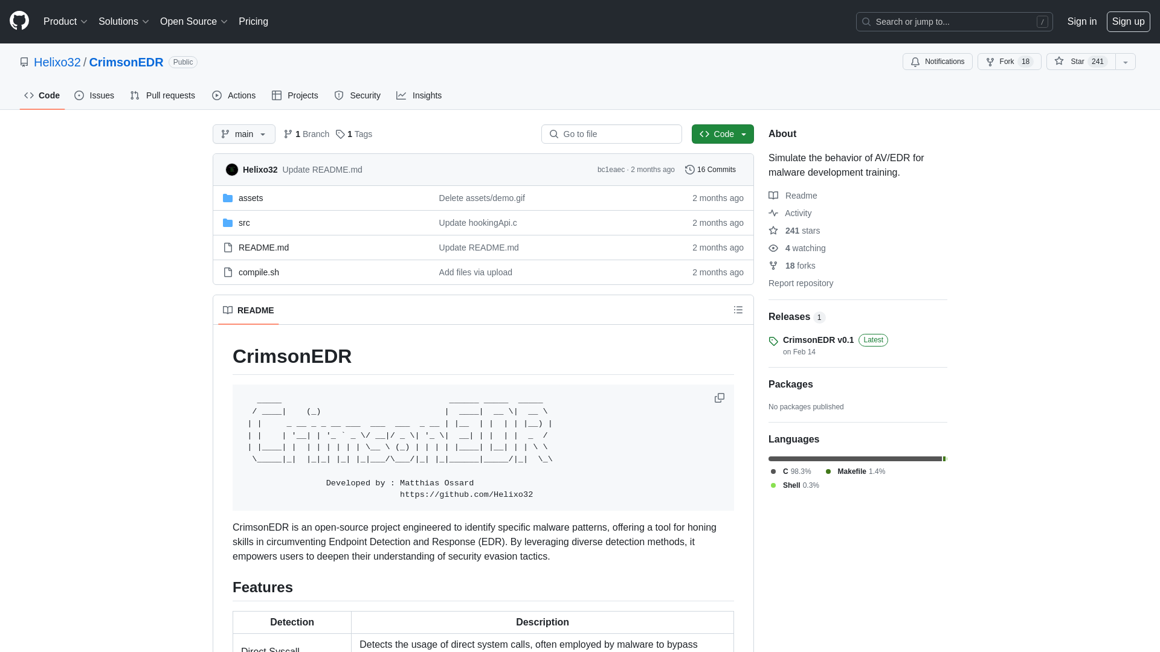Open the Delete assets/demo.gif commit
The image size is (1160, 652).
pyautogui.click(x=482, y=198)
